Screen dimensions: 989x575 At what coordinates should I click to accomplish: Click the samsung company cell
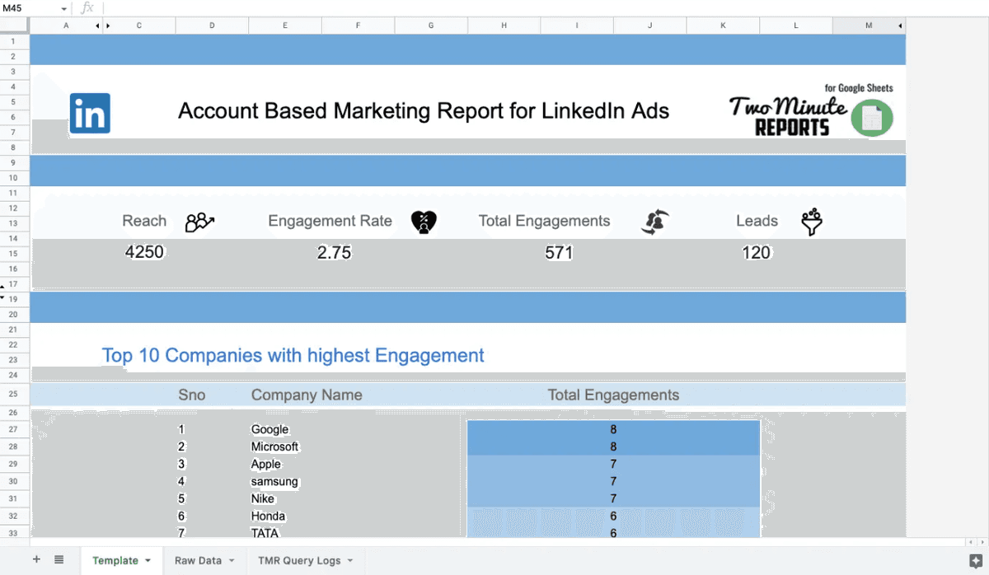pyautogui.click(x=274, y=481)
